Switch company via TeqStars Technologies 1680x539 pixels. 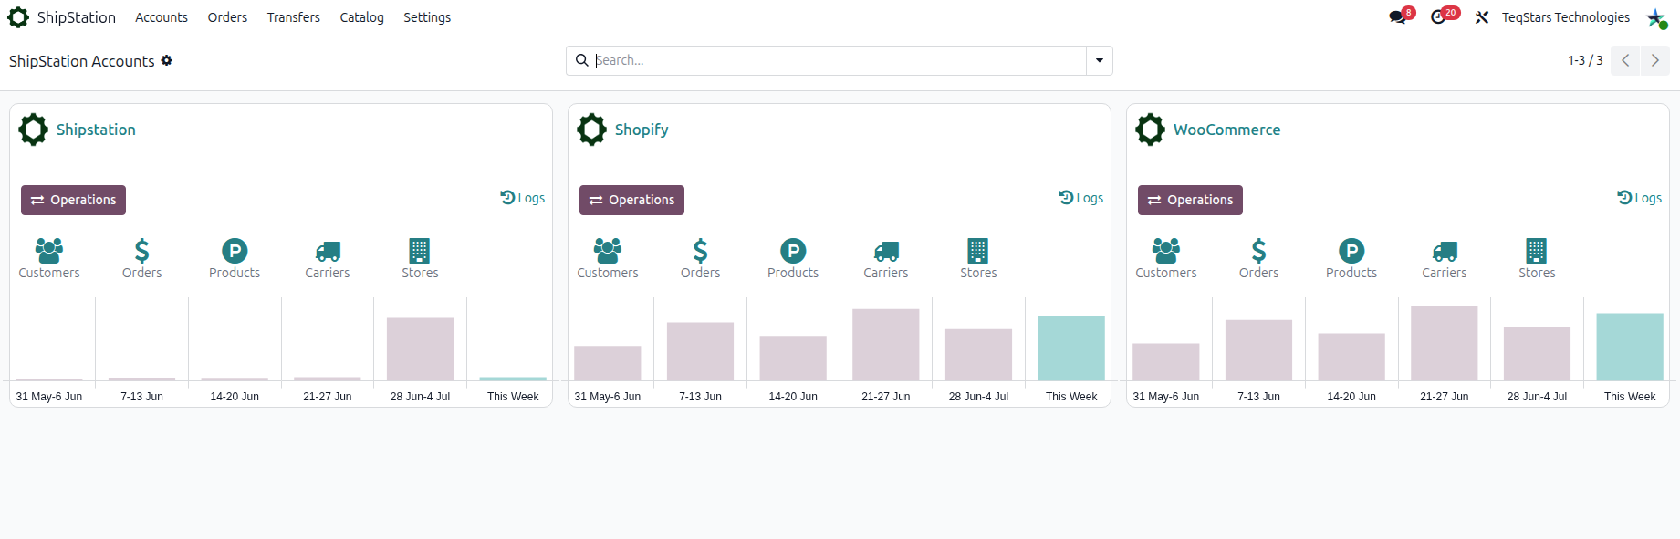coord(1566,17)
